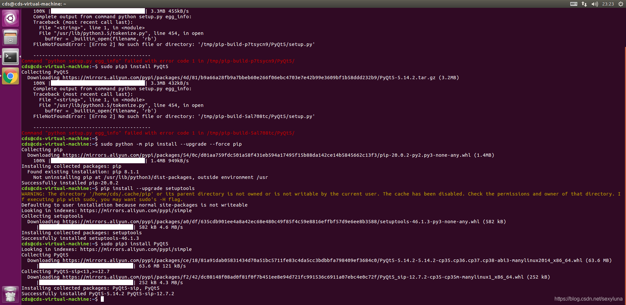Click the PyQt5 manylinux2014 wheel URL
The height and width of the screenshot is (305, 626).
[322, 260]
